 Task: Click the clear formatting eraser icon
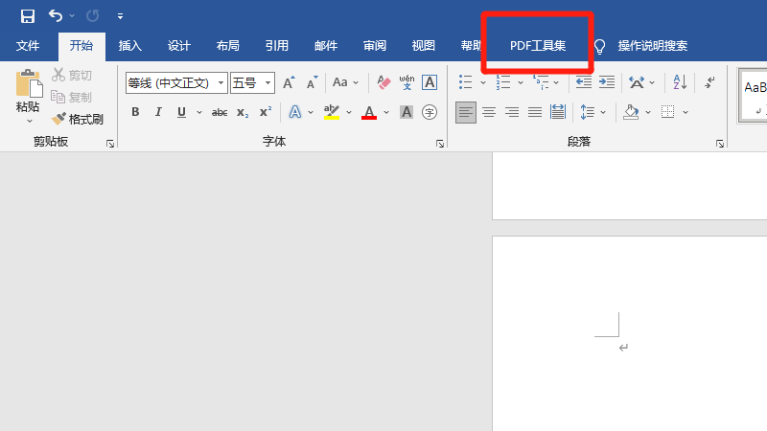(x=383, y=83)
